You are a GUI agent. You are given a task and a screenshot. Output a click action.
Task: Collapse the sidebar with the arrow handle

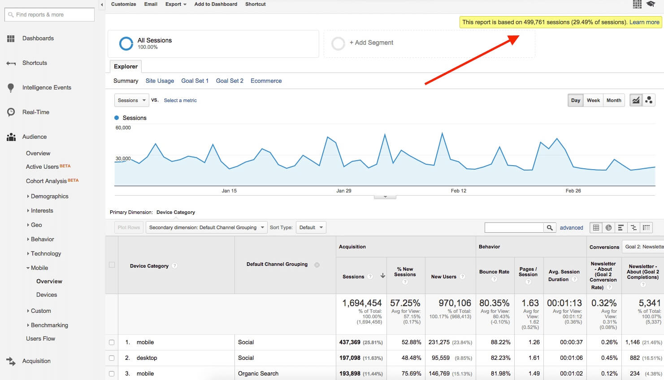(102, 4)
